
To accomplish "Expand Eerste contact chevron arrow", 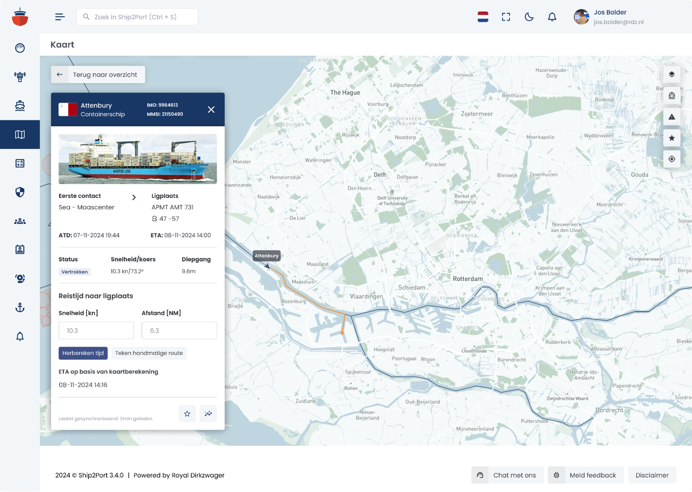I will pos(134,197).
